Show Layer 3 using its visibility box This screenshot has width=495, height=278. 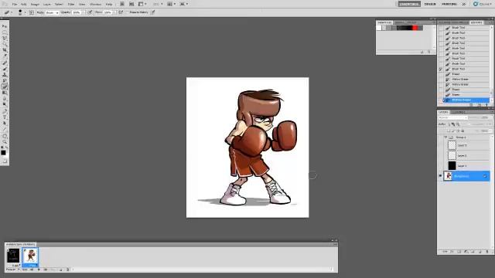[x=440, y=145]
